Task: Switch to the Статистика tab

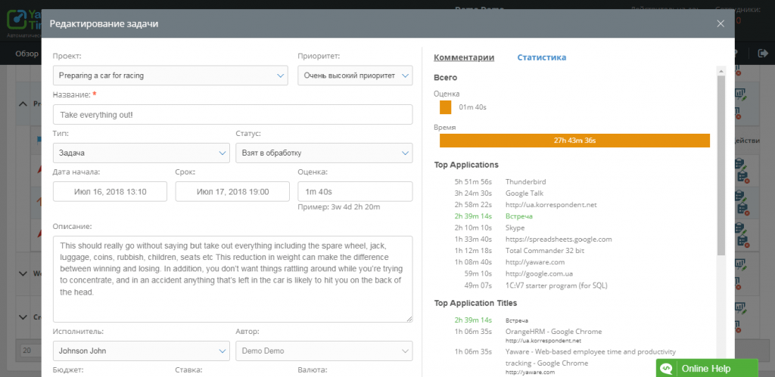Action: [541, 57]
